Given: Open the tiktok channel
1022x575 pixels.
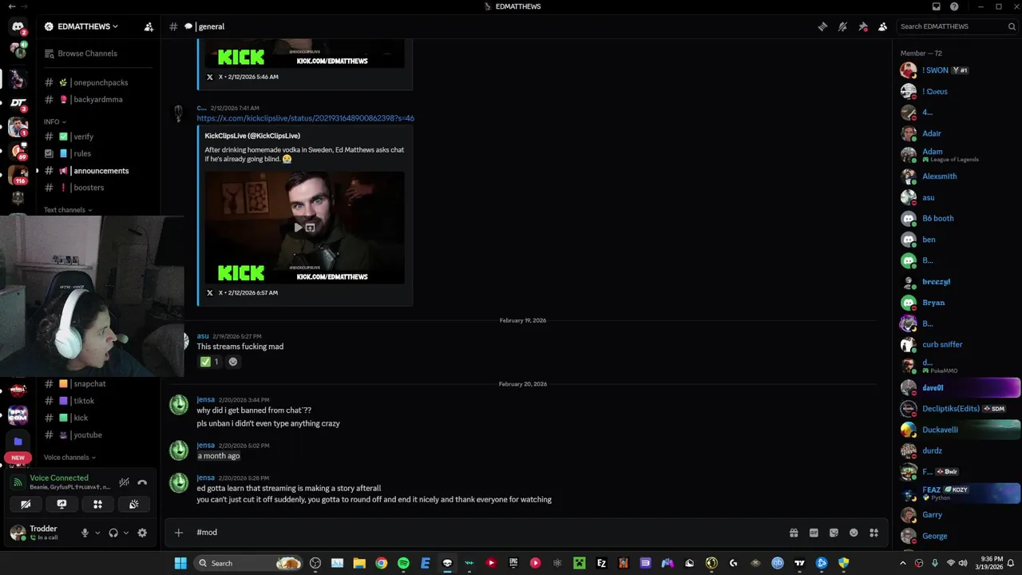Looking at the screenshot, I should coord(83,401).
